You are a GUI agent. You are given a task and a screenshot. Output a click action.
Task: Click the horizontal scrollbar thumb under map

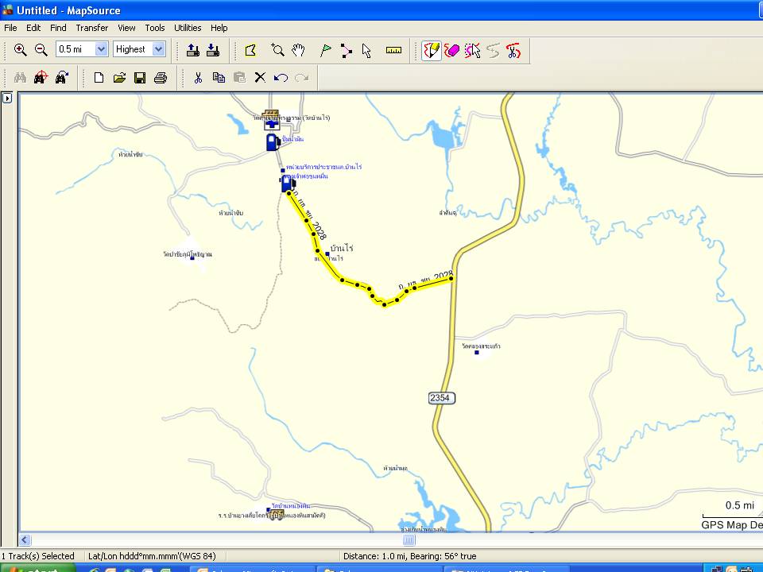(409, 540)
